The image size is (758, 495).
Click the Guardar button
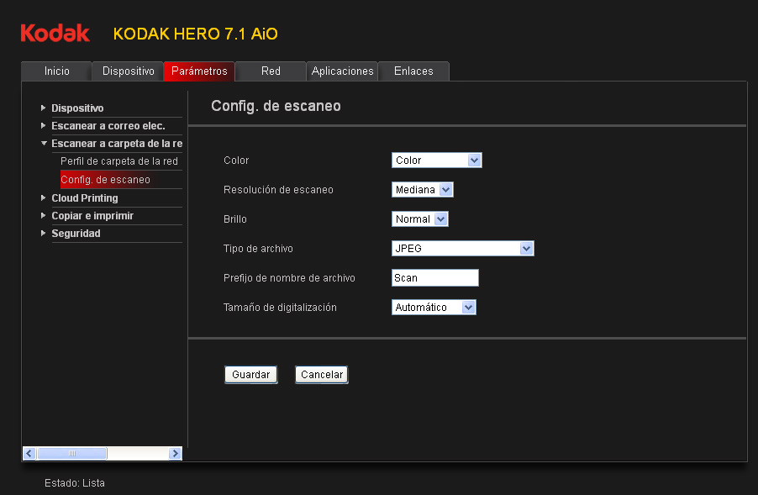[x=251, y=375]
